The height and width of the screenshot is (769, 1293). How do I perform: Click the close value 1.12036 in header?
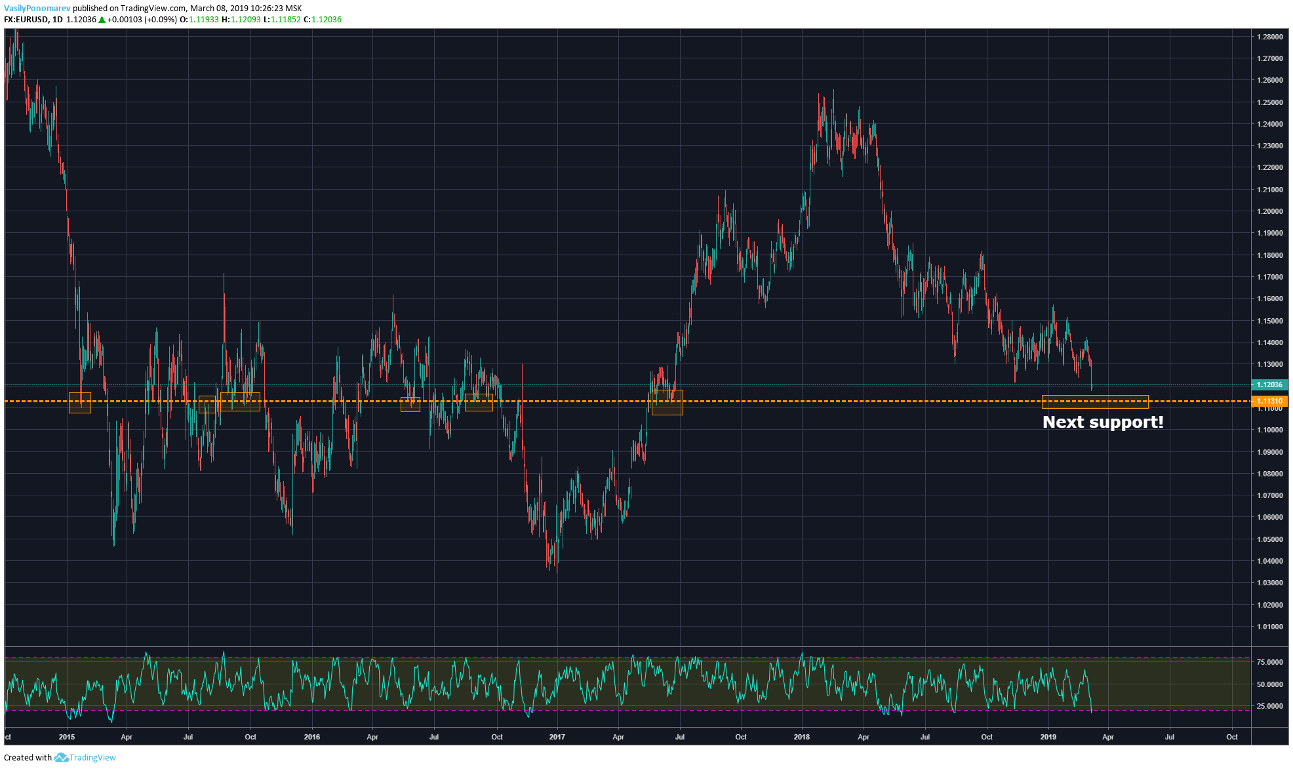pos(327,20)
